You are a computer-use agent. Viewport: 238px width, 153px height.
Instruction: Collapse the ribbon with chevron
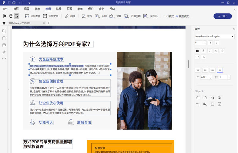pos(234,9)
